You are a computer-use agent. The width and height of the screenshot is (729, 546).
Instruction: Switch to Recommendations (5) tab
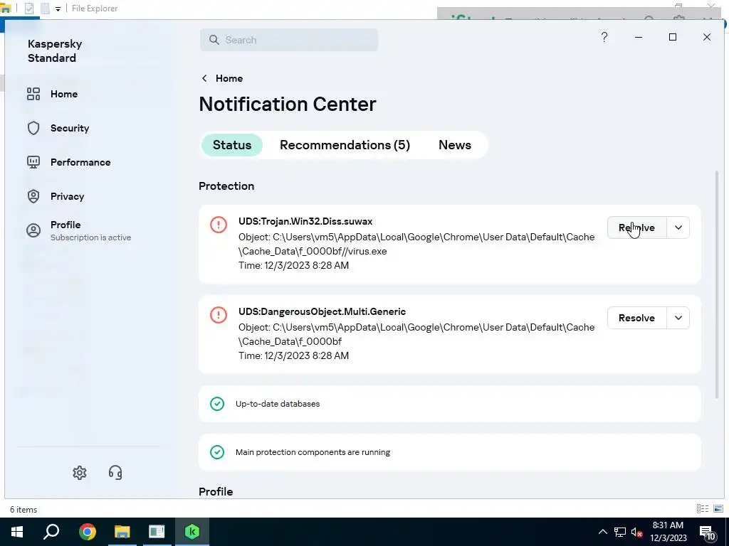pyautogui.click(x=345, y=145)
